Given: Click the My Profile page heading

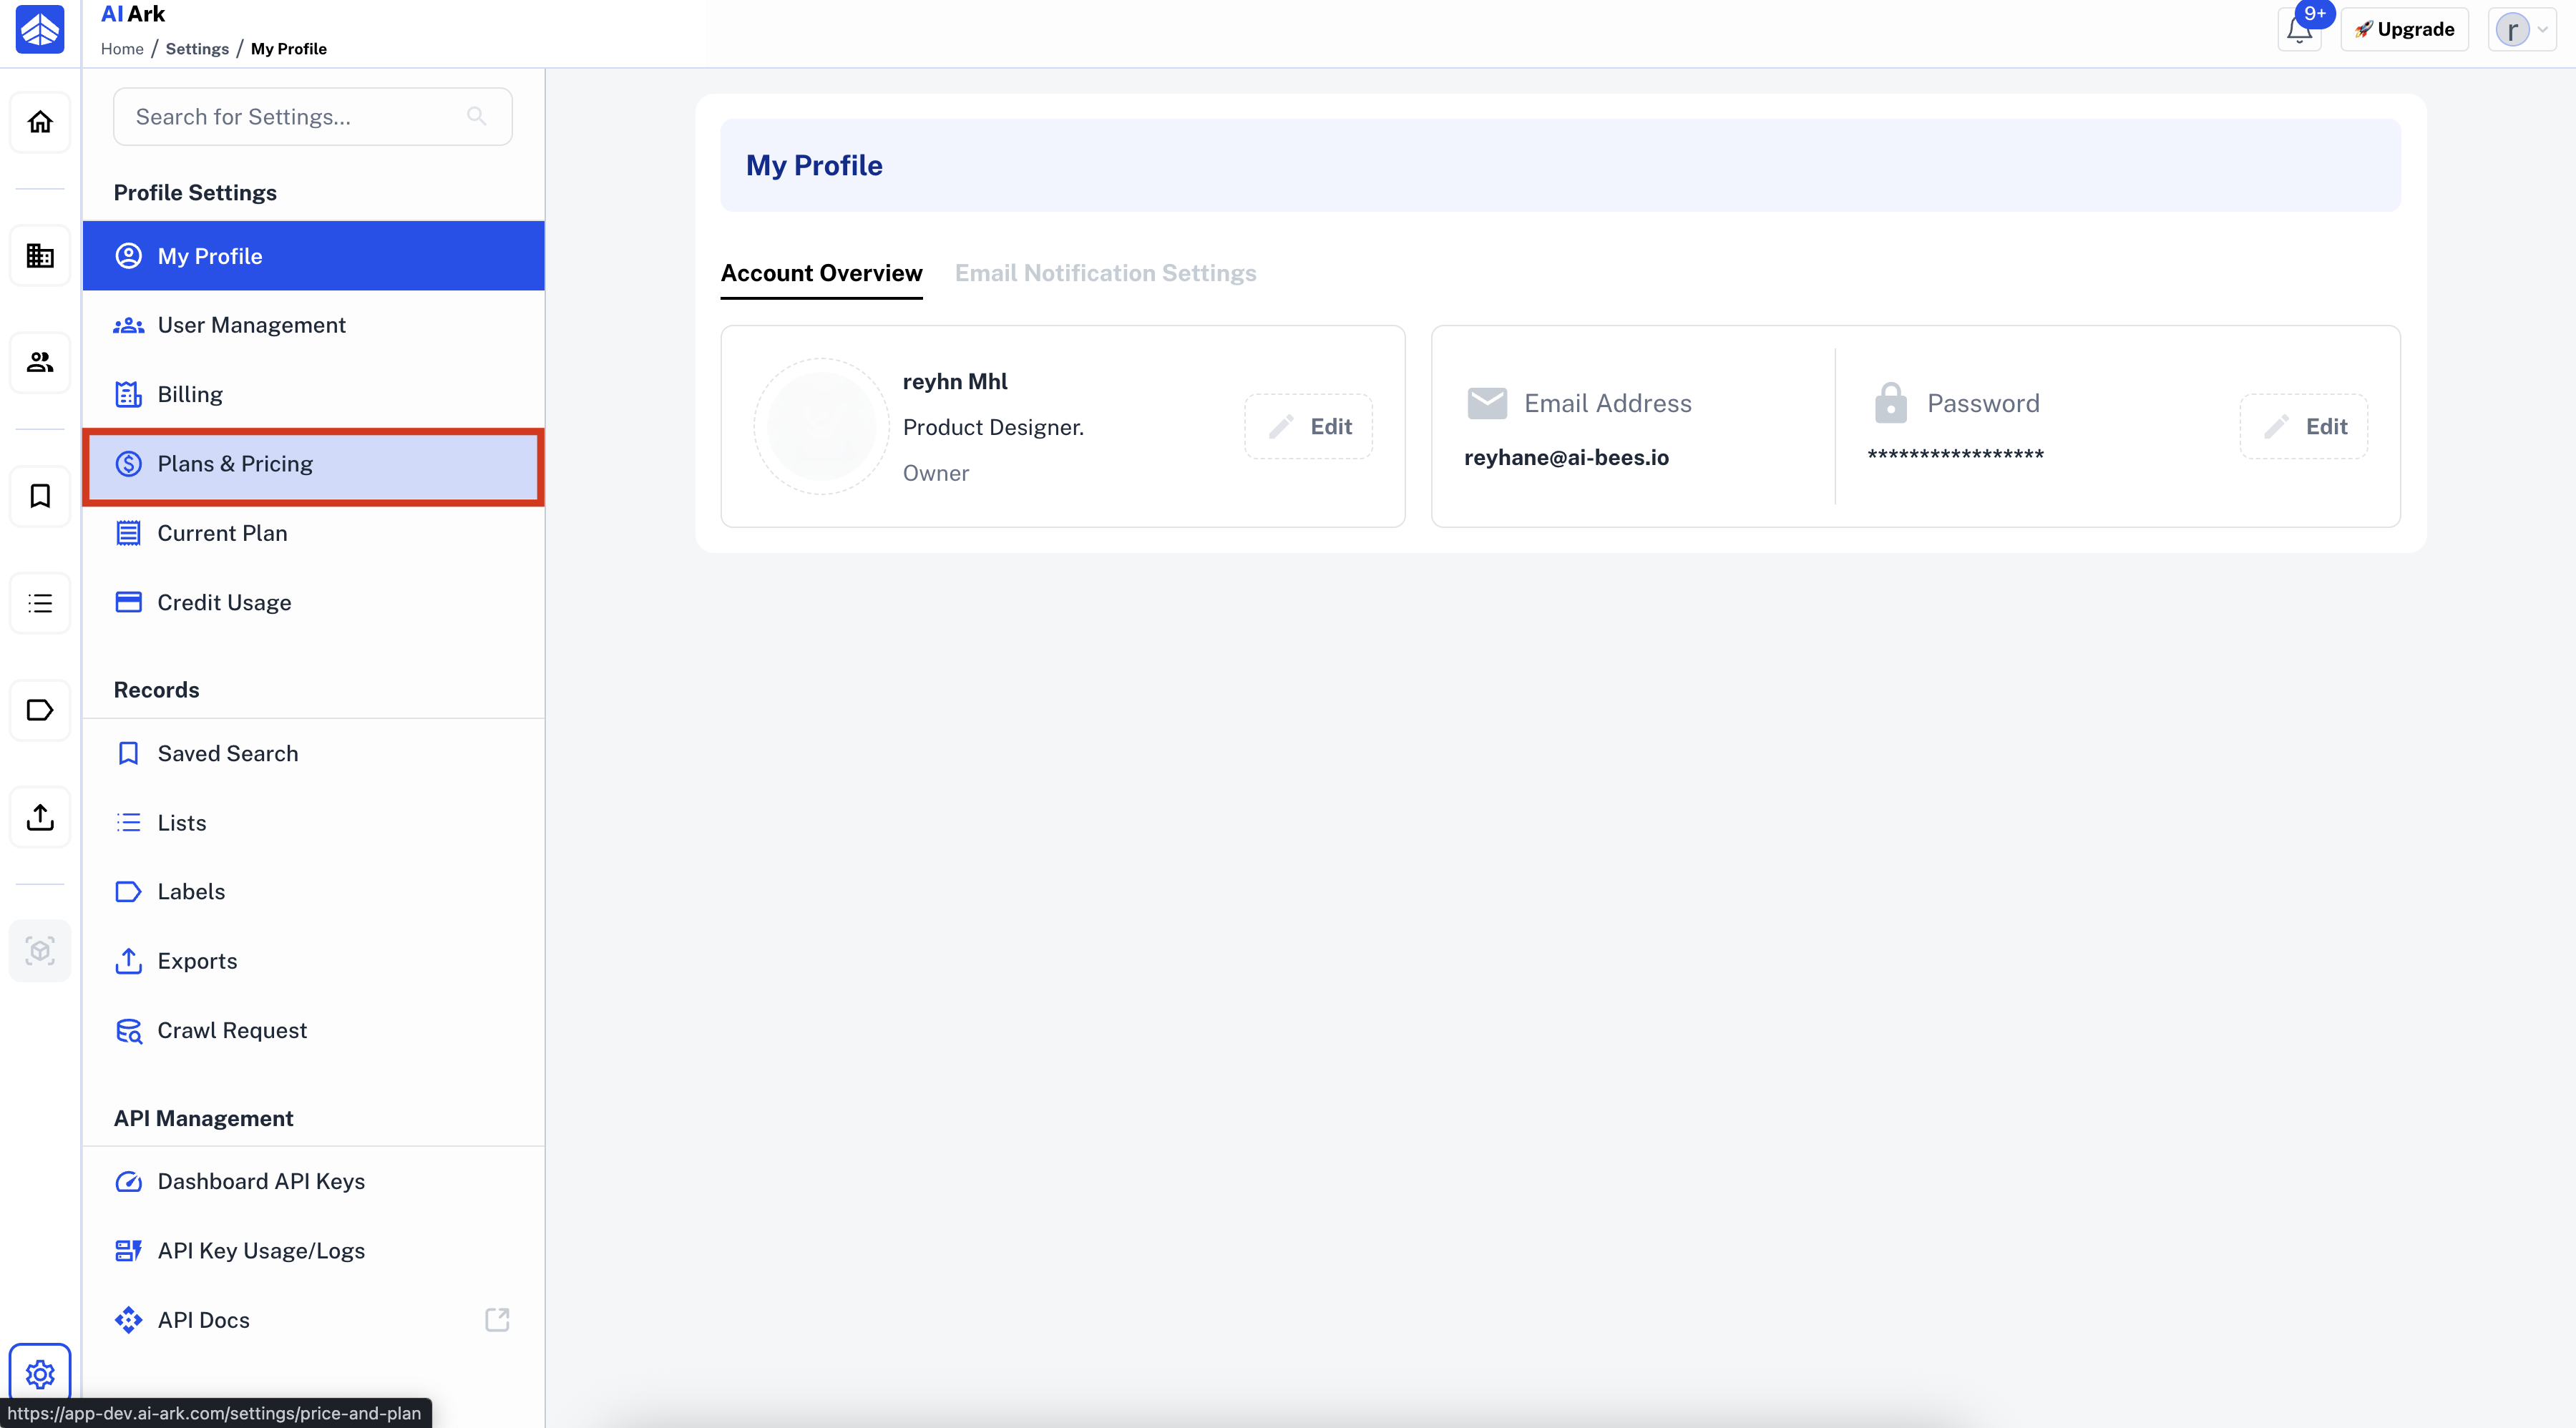Looking at the screenshot, I should coord(814,165).
